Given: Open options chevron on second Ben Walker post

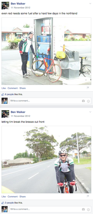Looking at the screenshot, I should pos(90,112).
